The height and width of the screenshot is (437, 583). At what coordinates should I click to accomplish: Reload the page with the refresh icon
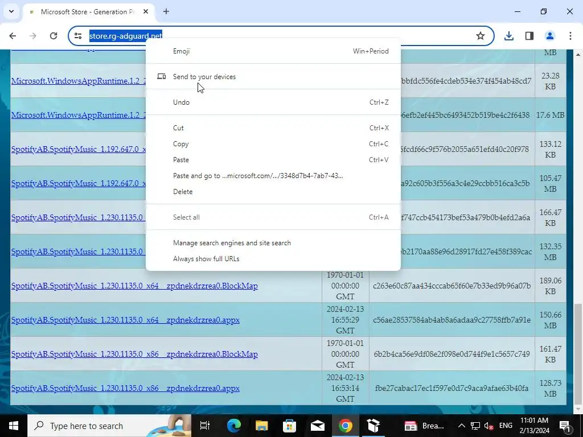click(x=54, y=36)
